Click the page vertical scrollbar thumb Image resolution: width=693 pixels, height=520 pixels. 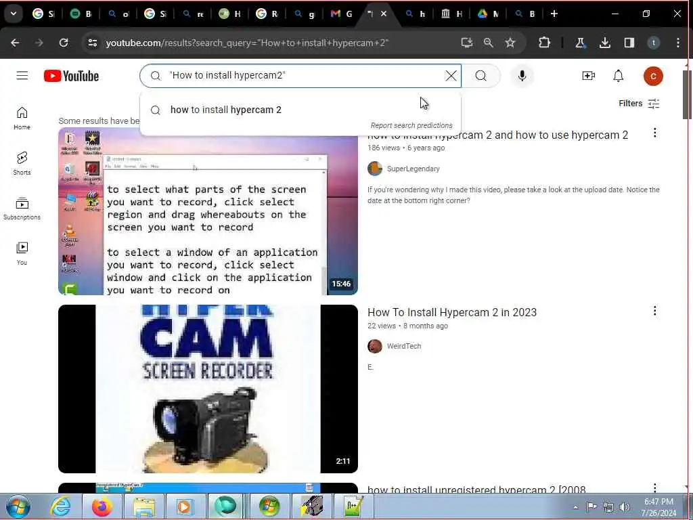pos(688,94)
